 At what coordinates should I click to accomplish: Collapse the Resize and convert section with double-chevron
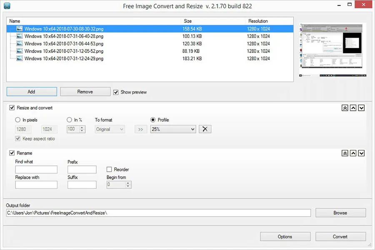pyautogui.click(x=345, y=107)
